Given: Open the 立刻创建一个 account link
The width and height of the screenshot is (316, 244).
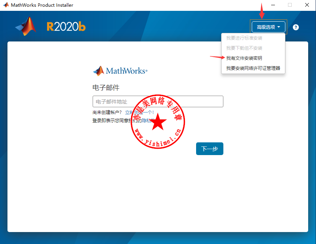Looking at the screenshot, I should (x=139, y=112).
